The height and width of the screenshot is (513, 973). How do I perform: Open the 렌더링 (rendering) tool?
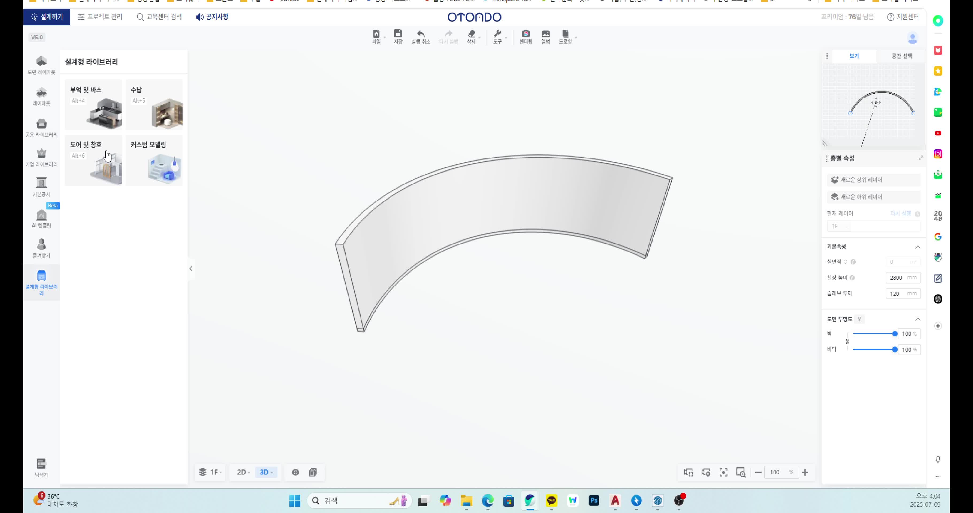coord(526,37)
